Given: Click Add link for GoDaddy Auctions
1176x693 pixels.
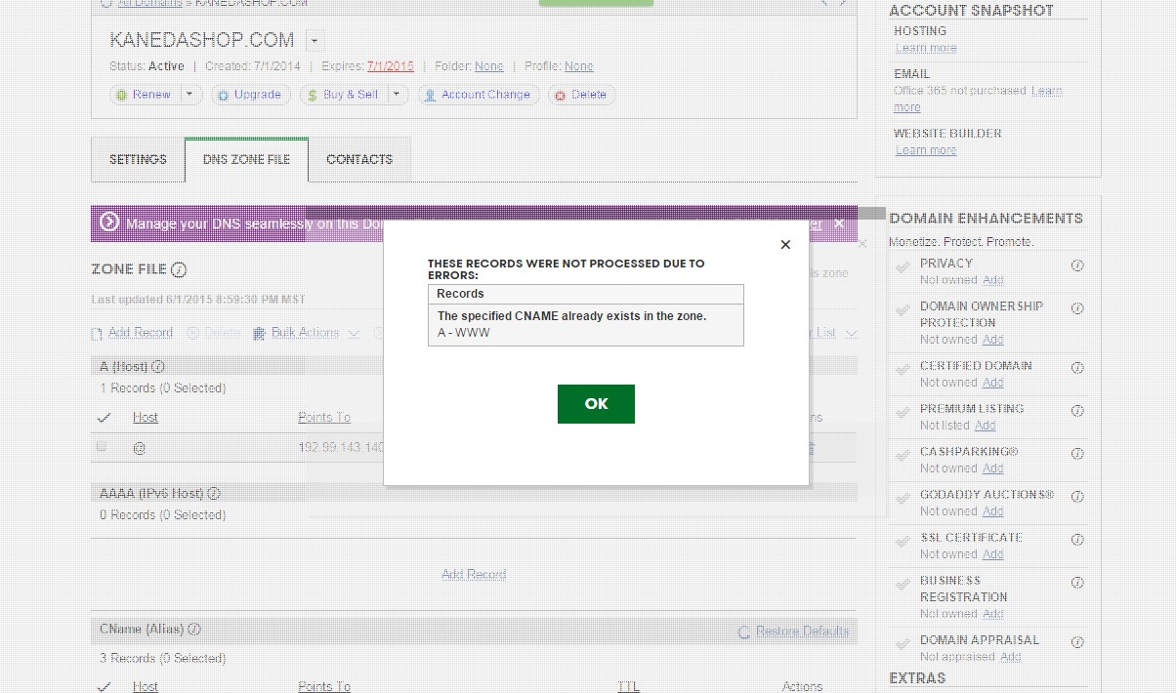Looking at the screenshot, I should tap(992, 511).
